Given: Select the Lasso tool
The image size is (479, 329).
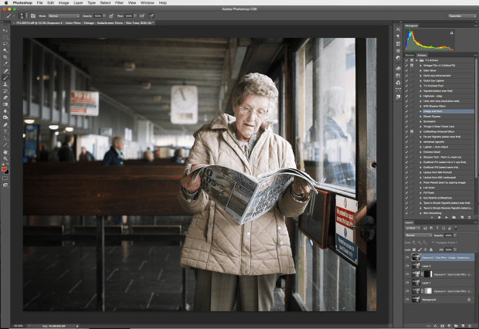Looking at the screenshot, I should click(5, 44).
